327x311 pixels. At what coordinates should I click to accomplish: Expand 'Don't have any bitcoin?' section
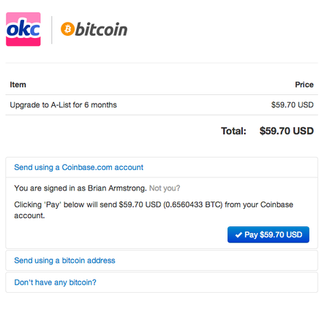[x=55, y=283]
